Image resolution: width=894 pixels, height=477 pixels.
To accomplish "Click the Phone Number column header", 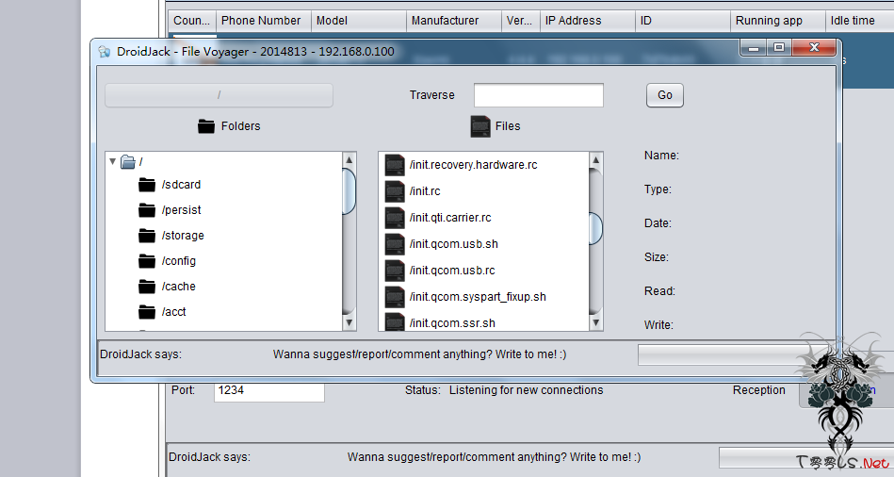I will [264, 21].
